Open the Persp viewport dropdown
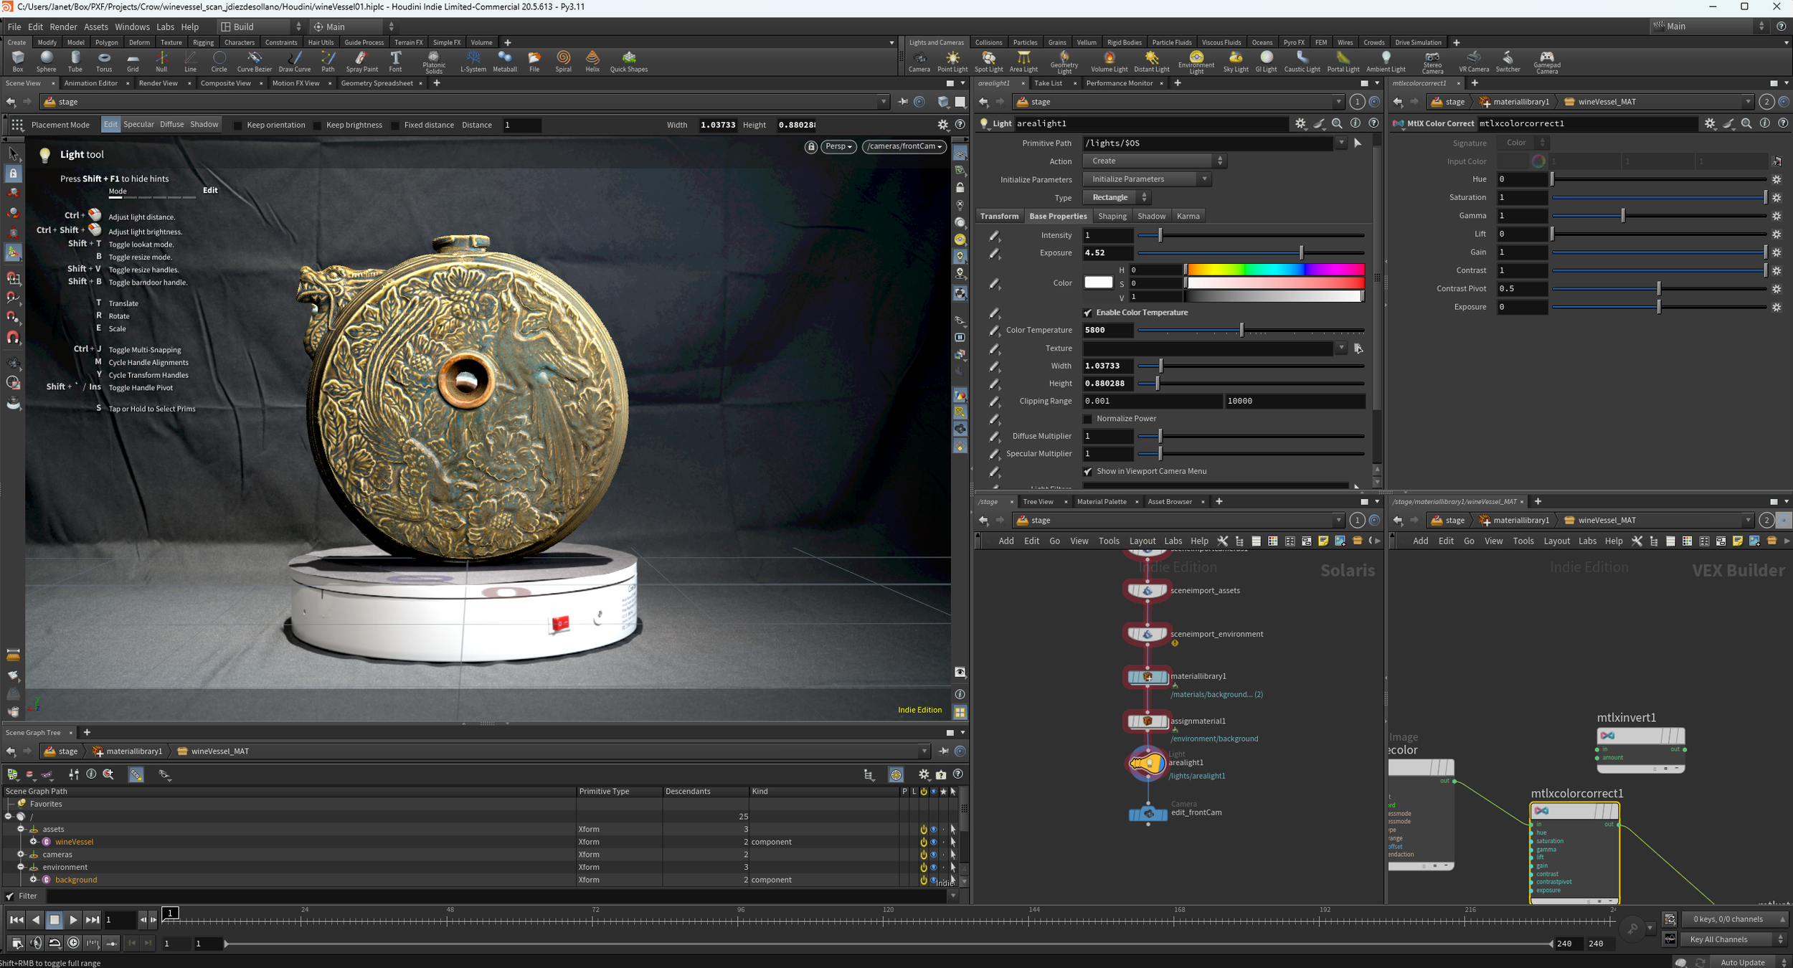 (x=838, y=146)
